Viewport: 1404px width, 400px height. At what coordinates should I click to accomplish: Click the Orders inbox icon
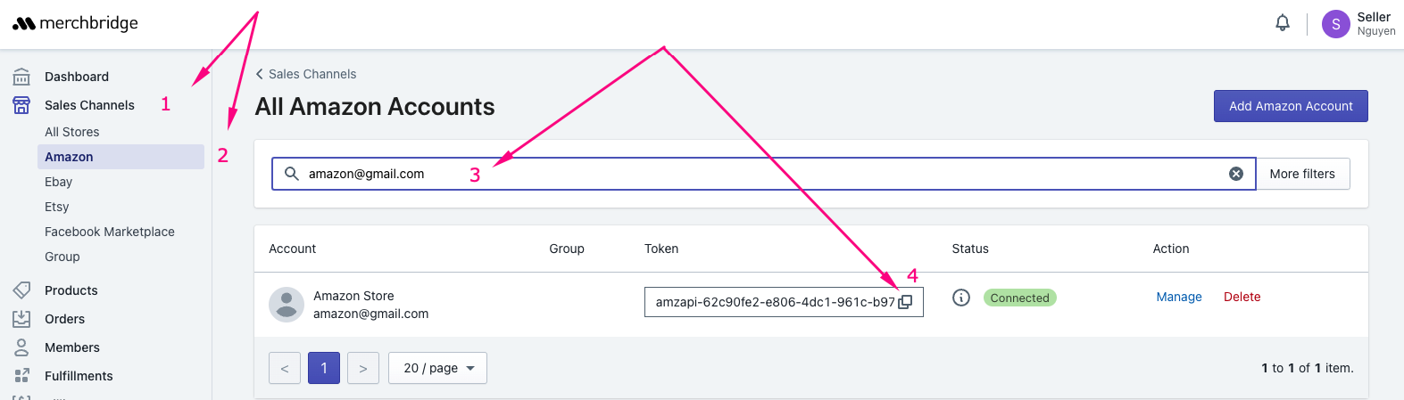[21, 319]
